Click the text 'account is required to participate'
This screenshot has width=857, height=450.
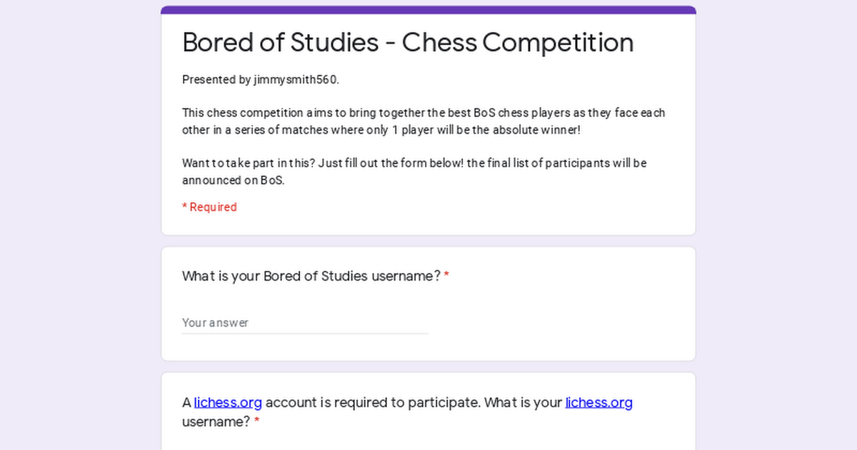[371, 402]
